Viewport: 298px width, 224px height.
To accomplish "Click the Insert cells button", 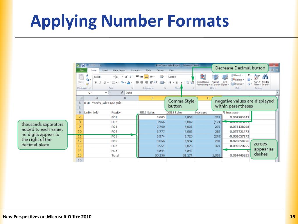I will pos(237,75).
